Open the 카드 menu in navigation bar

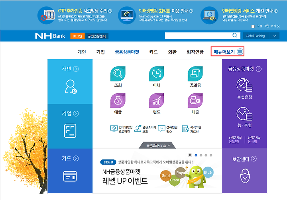(x=153, y=52)
